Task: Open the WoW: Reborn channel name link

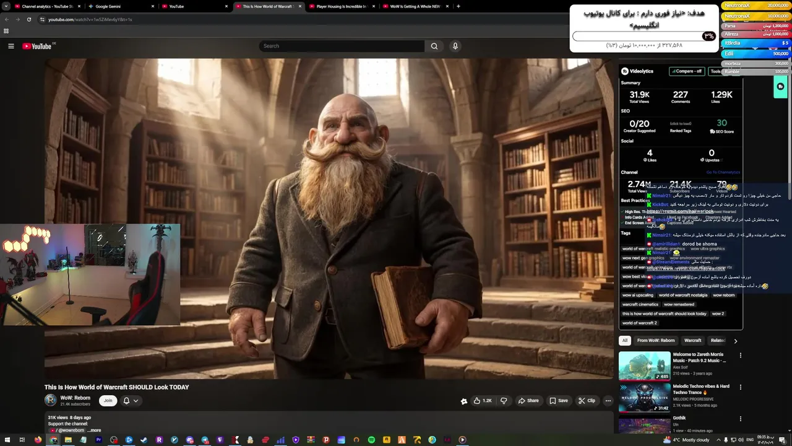Action: pos(75,398)
